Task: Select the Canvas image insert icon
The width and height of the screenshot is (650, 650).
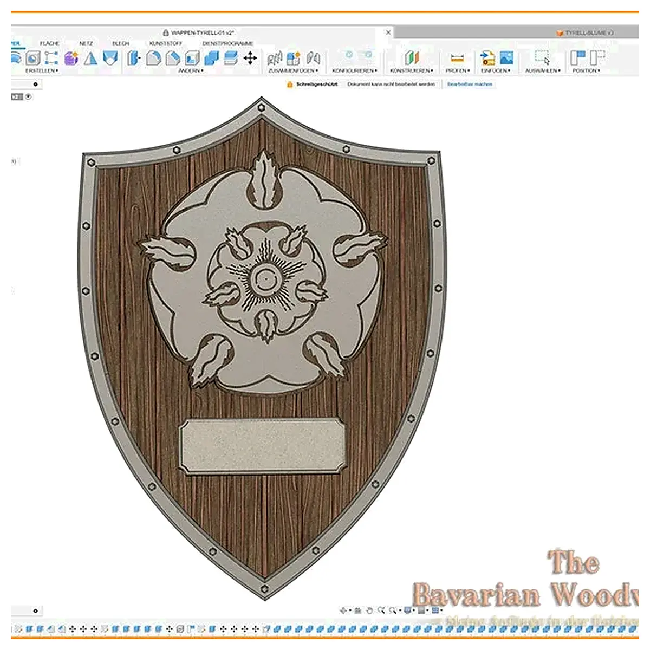Action: click(506, 58)
